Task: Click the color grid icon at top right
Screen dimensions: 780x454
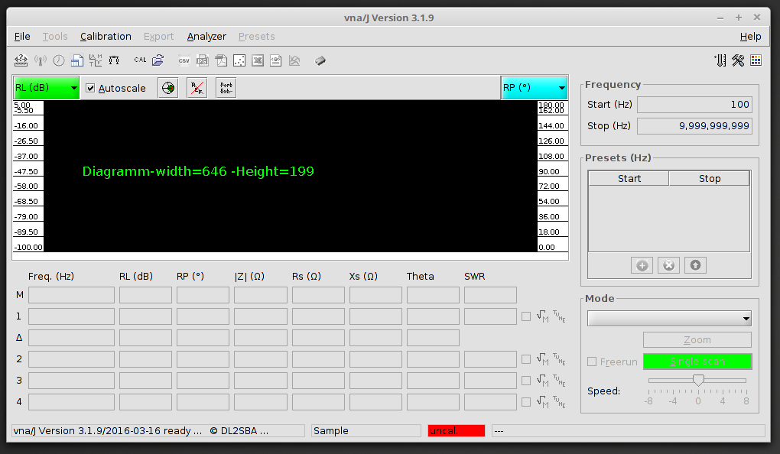Action: [x=756, y=60]
